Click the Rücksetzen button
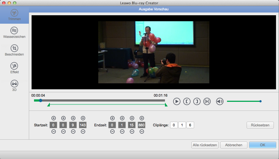The width and height of the screenshot is (279, 159). pos(260,125)
